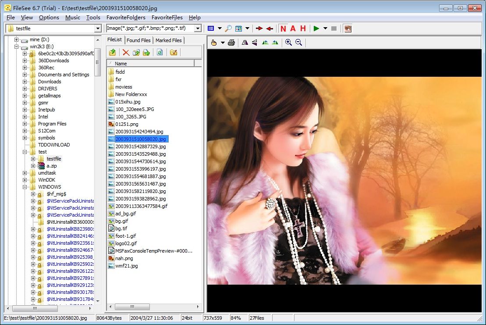Toggle the eye preview button

pos(347,29)
